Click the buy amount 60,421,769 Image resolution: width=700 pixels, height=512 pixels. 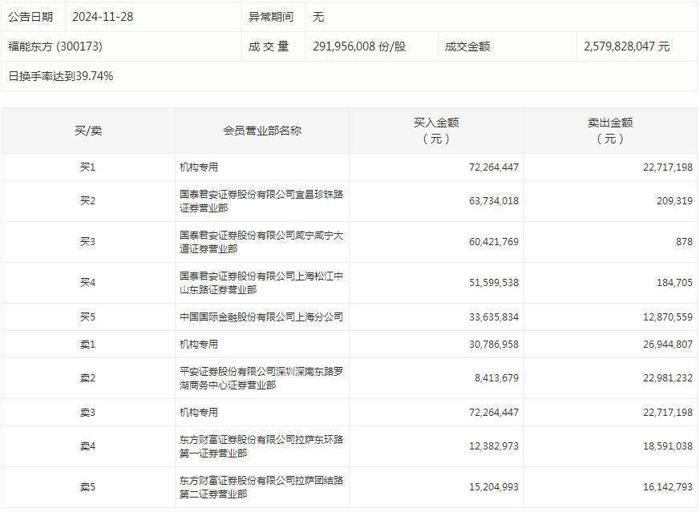tap(494, 242)
